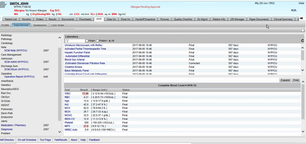Click the Expand button
Viewport: 306px width, 144px height.
click(285, 80)
